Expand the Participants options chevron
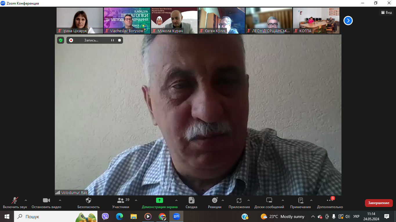Viewport: 396px width, 222px height. pos(136,200)
